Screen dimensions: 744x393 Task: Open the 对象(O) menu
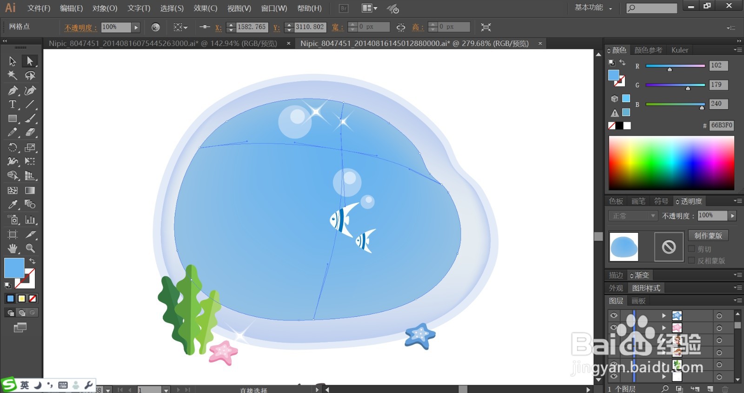coord(105,8)
